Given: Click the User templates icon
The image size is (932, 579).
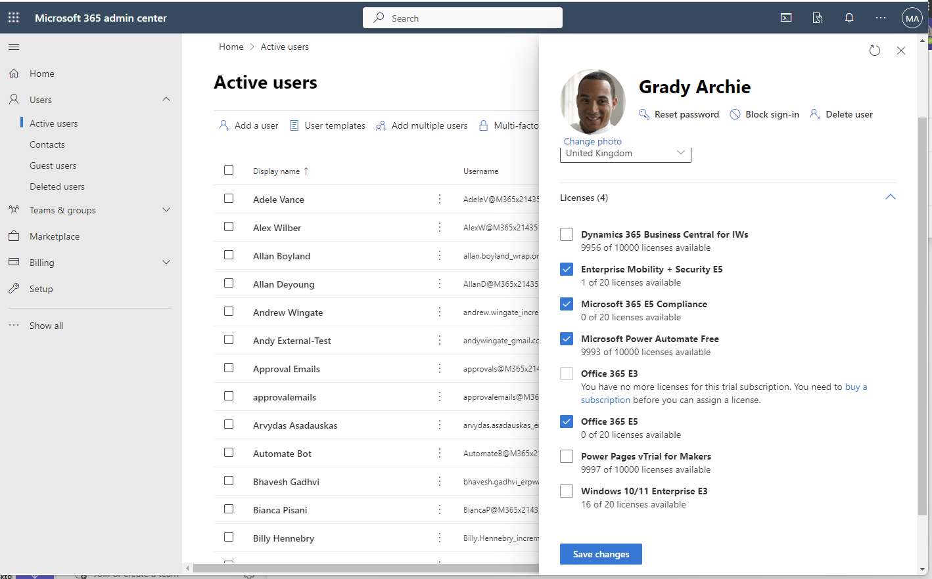Looking at the screenshot, I should (x=294, y=125).
